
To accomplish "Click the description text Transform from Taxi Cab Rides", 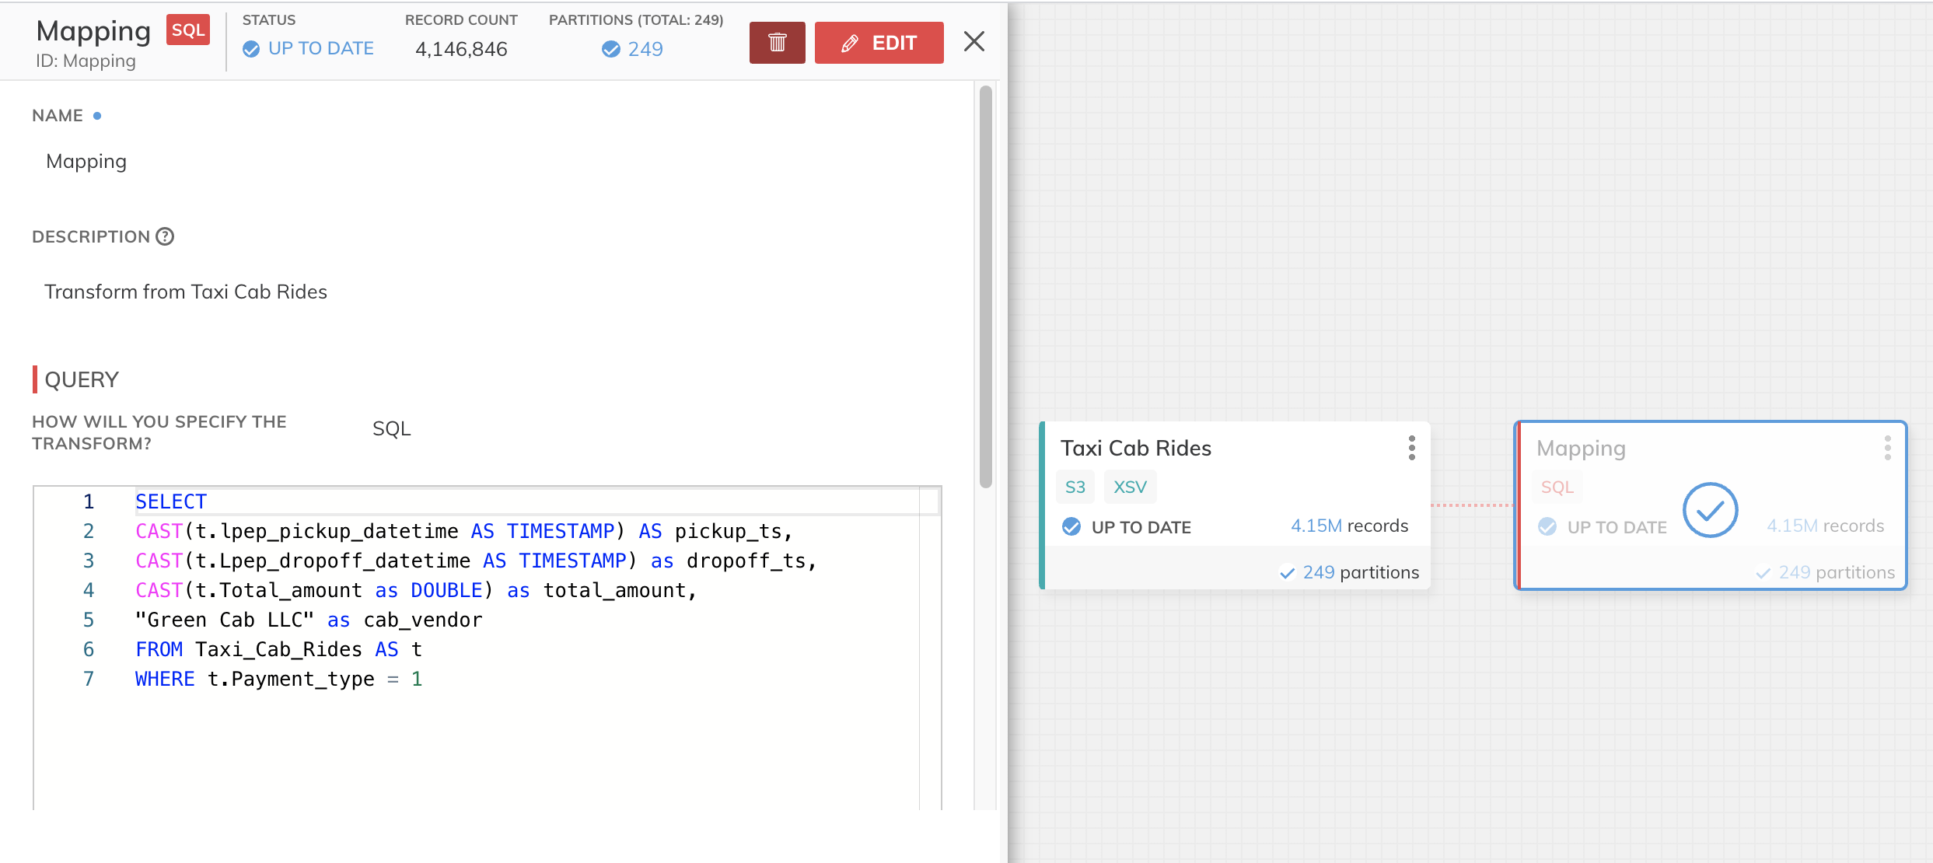I will point(186,292).
